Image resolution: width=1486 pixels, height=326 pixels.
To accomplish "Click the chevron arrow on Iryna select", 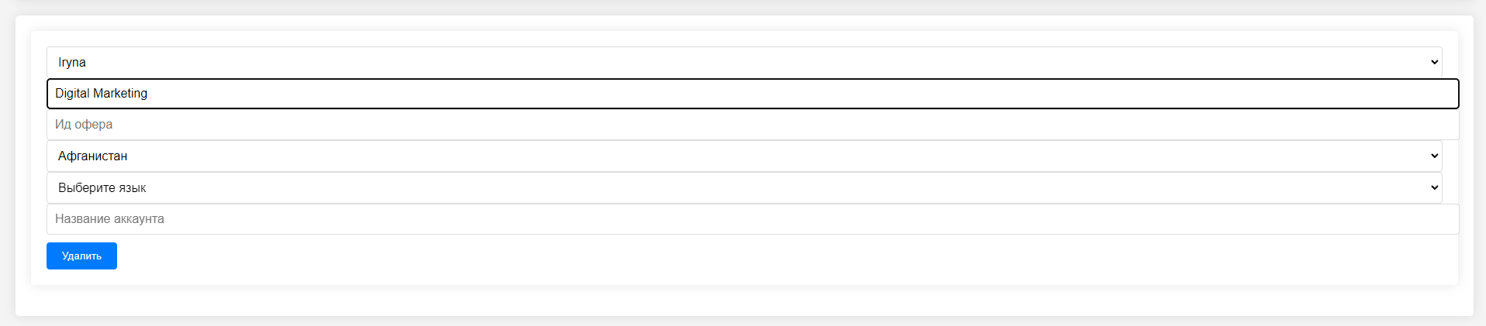I will (x=1434, y=62).
